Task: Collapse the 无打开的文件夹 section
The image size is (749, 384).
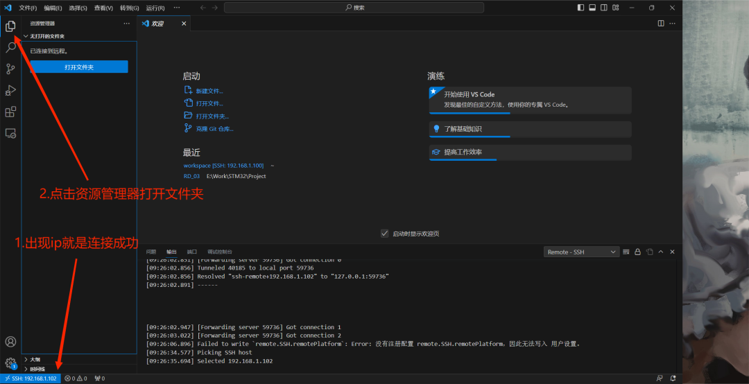Action: [x=79, y=36]
